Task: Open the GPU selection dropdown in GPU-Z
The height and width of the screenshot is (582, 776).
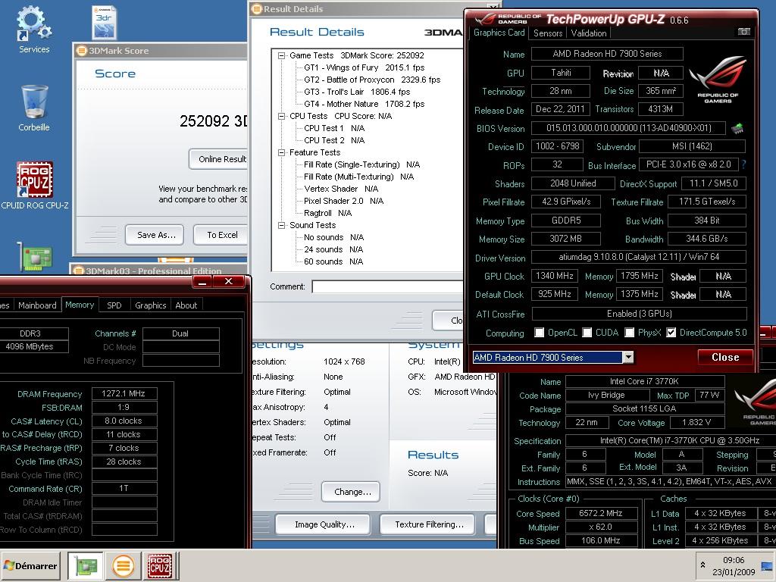Action: coord(628,357)
